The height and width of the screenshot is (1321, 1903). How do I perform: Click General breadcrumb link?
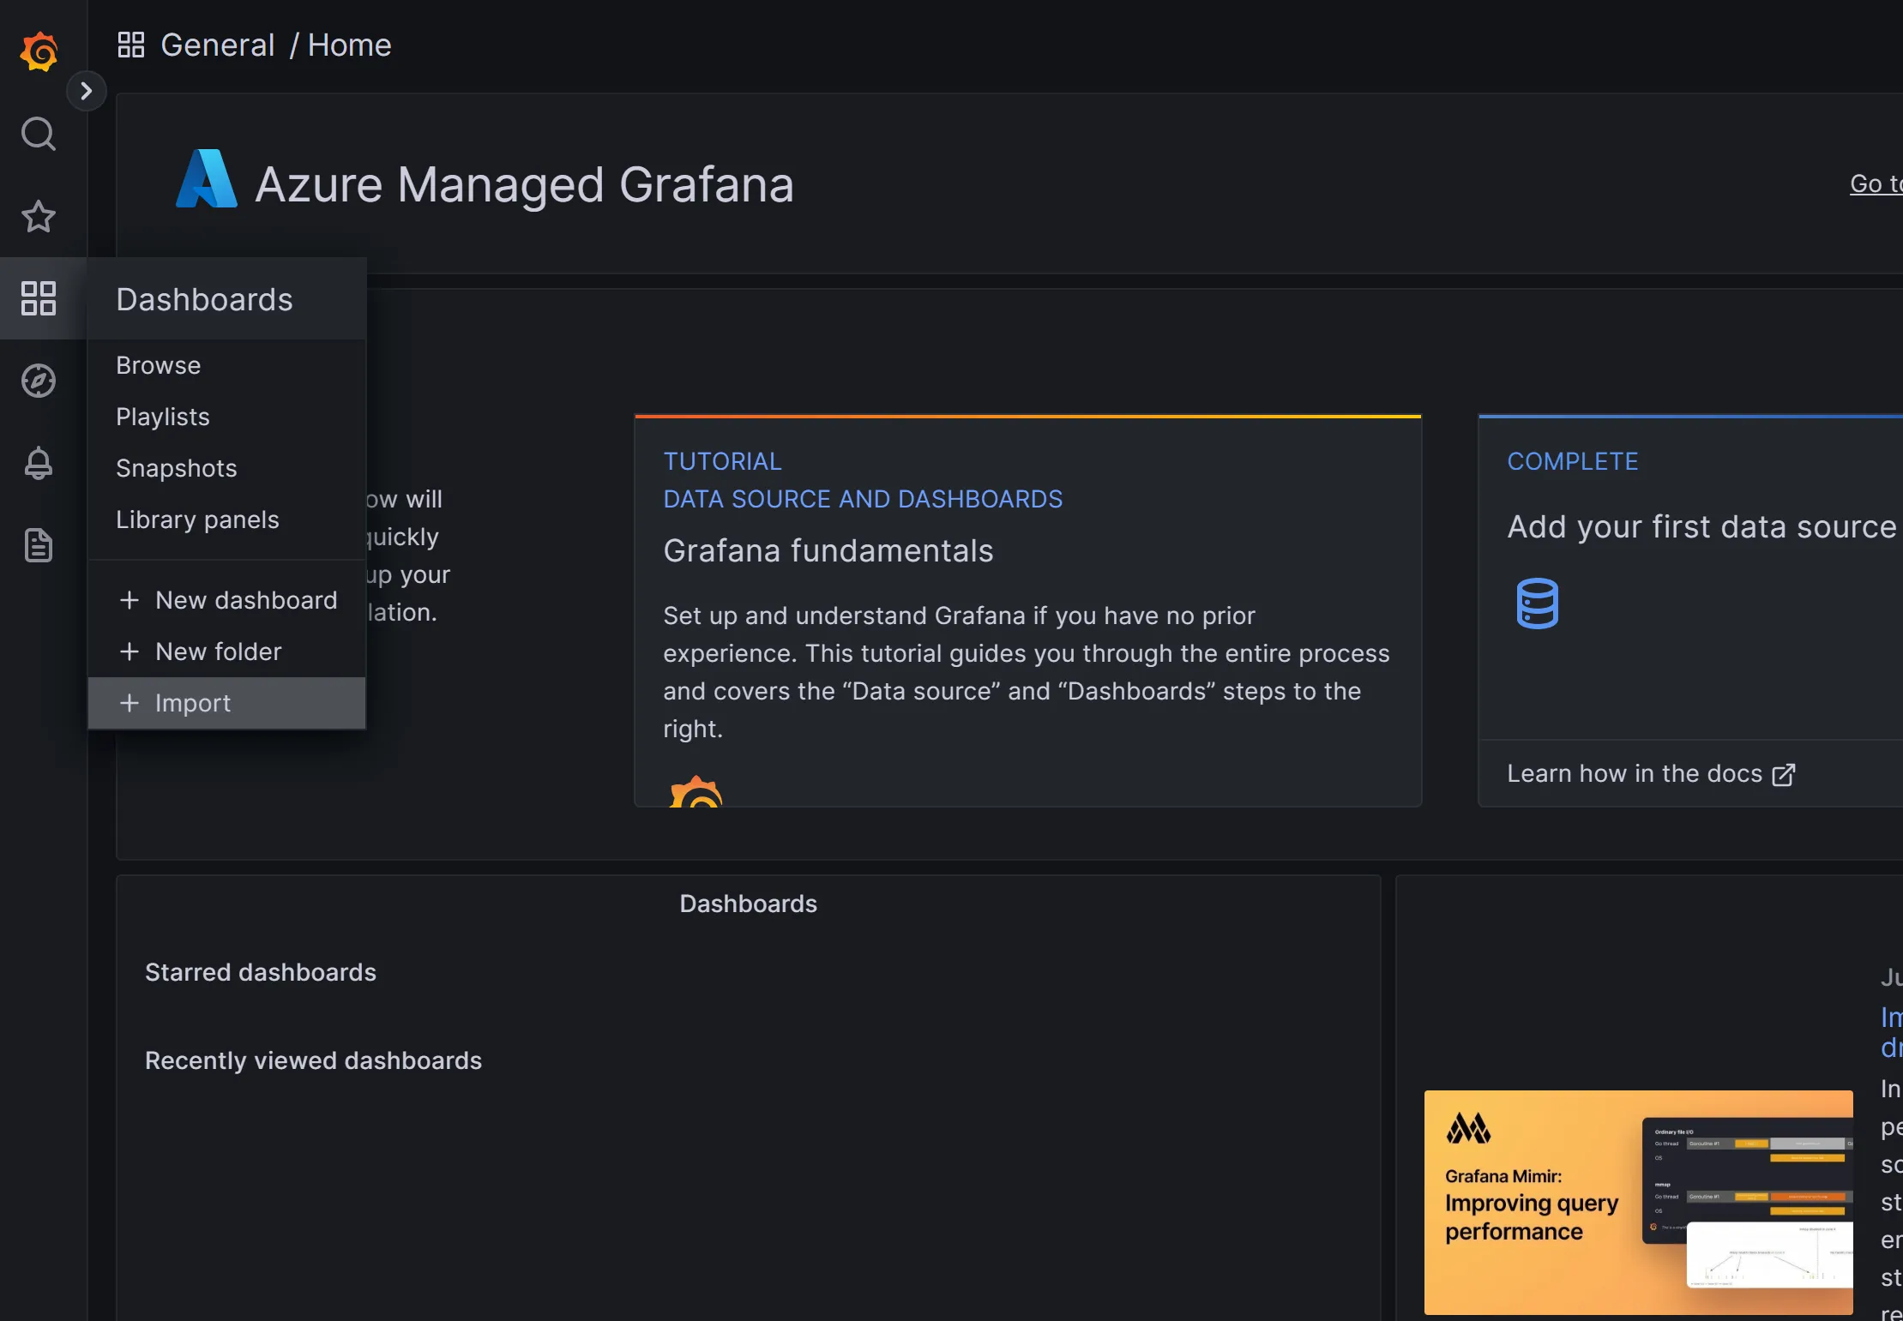(218, 45)
